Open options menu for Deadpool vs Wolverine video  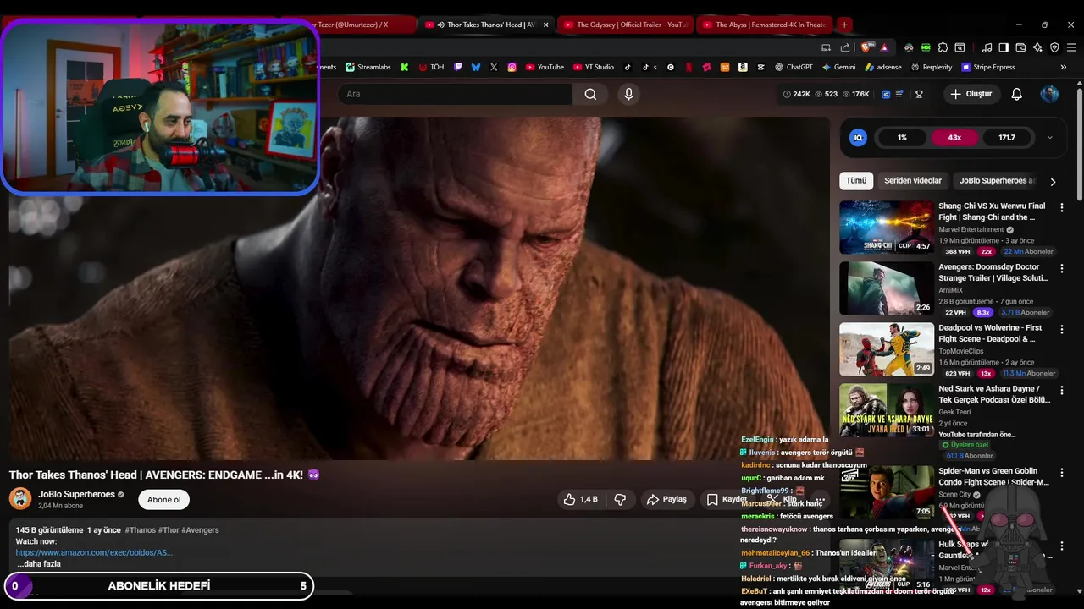coord(1062,330)
